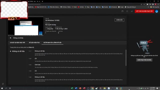Click the stream title "Cài Windows 10 ROG"

coord(52,20)
